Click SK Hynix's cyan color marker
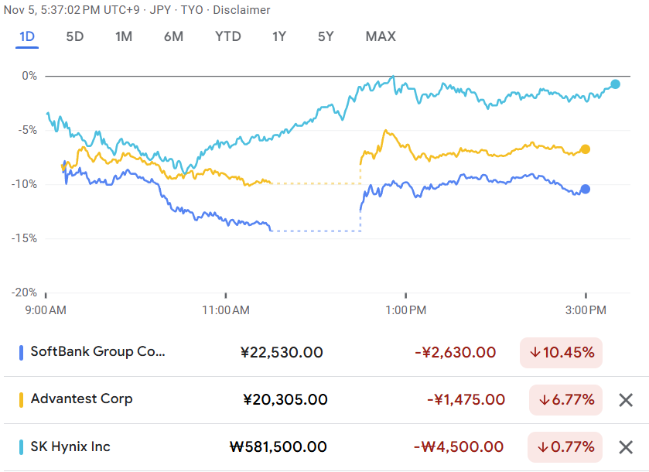 coord(21,446)
